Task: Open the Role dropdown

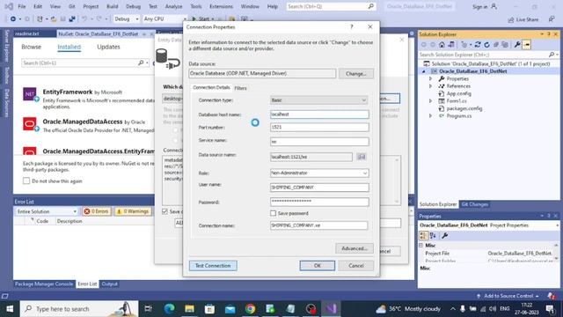Action: pyautogui.click(x=318, y=173)
